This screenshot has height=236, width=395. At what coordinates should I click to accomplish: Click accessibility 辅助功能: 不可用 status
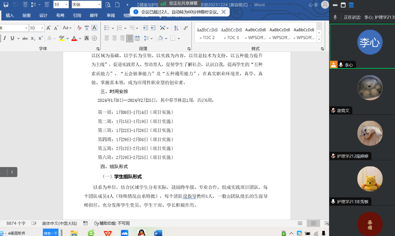pos(112,223)
